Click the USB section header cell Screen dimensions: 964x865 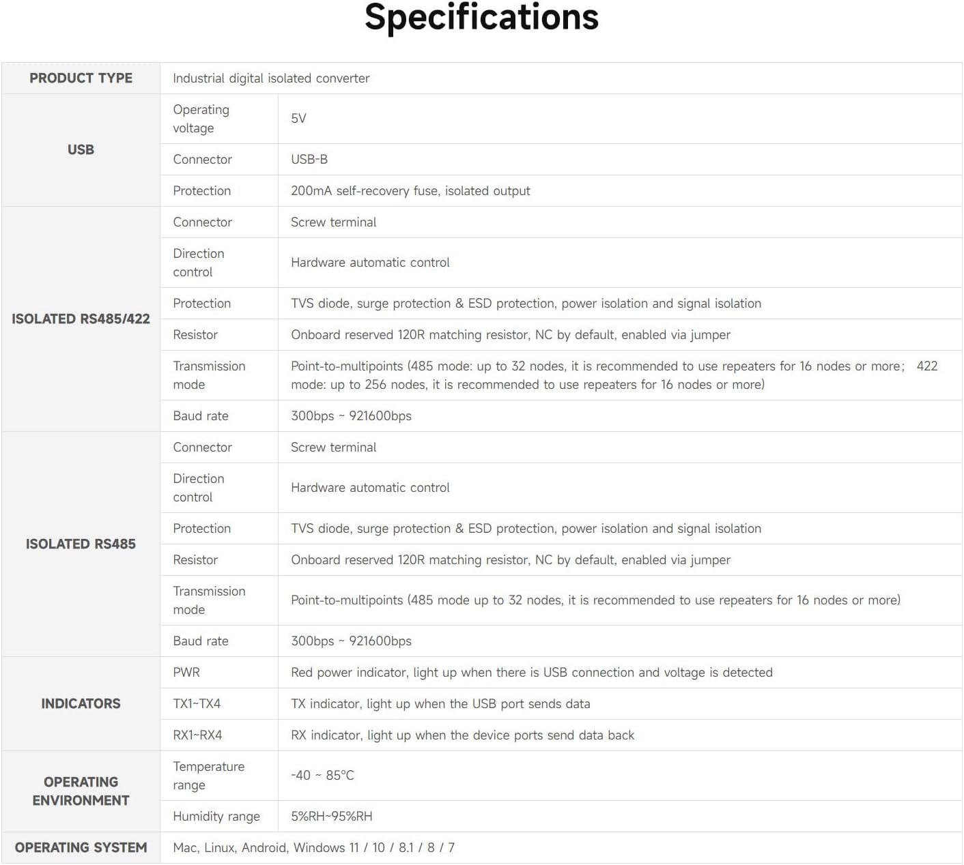[81, 150]
